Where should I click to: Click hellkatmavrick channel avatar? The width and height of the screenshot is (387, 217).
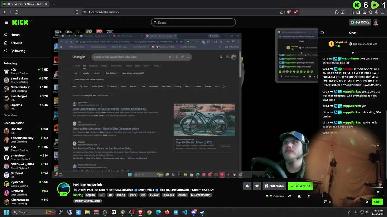(x=64, y=189)
